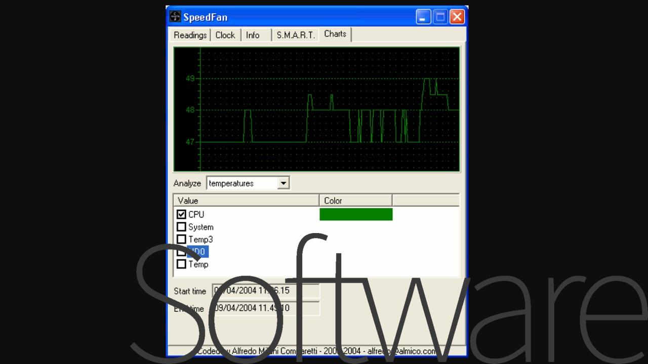Screen dimensions: 648x364
Task: Switch to the S.M.A.R.T. tab
Action: 296,35
